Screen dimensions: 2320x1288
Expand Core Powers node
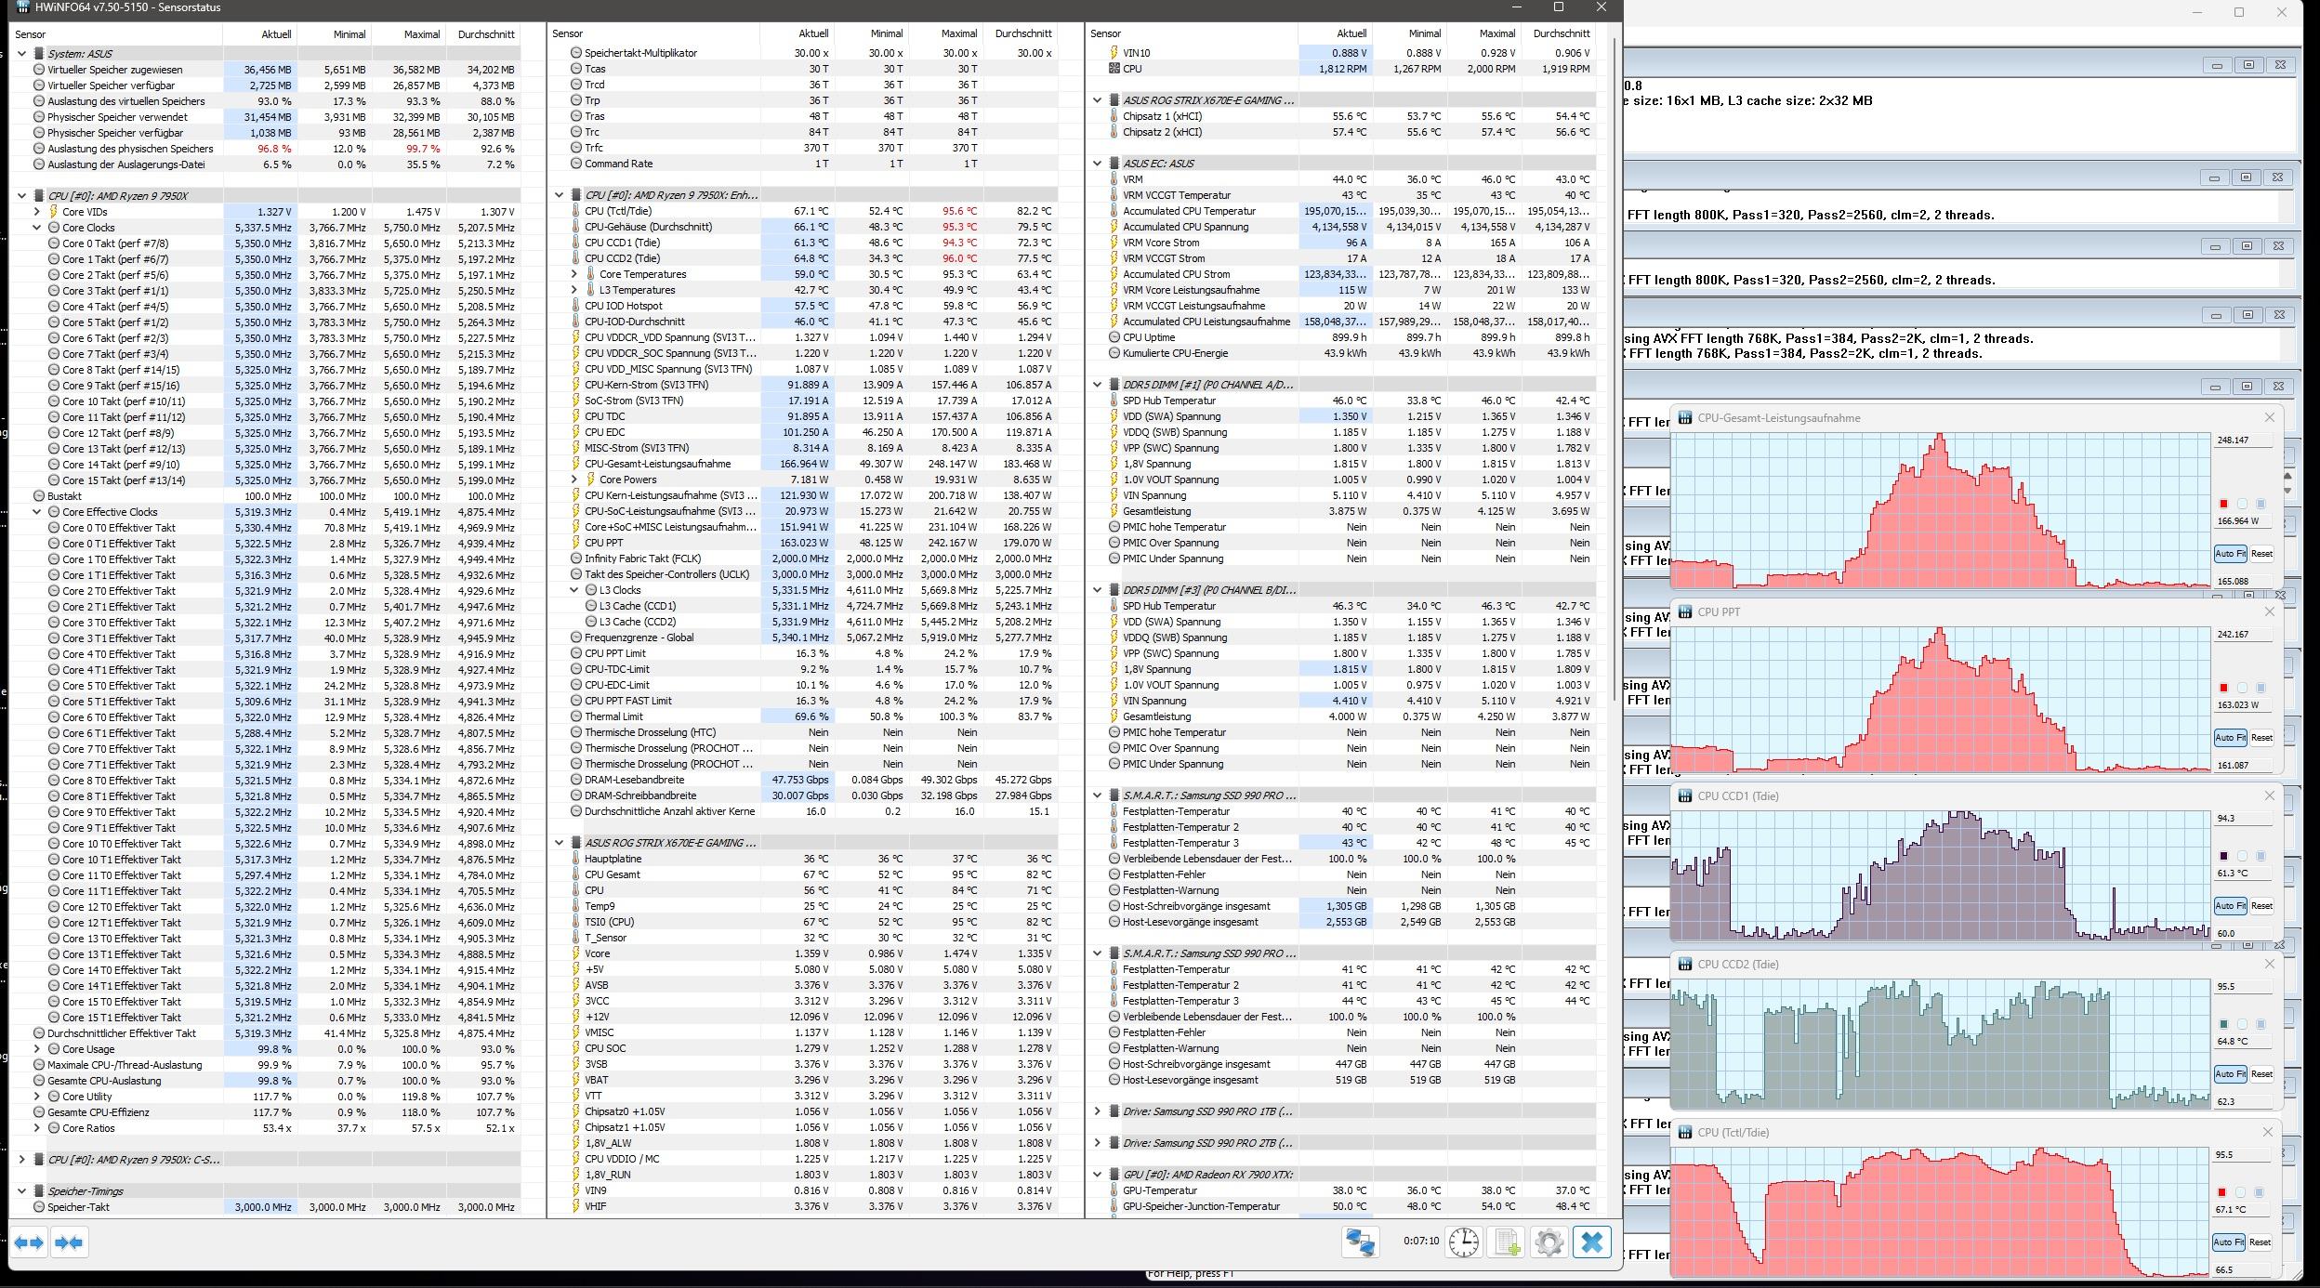574,480
